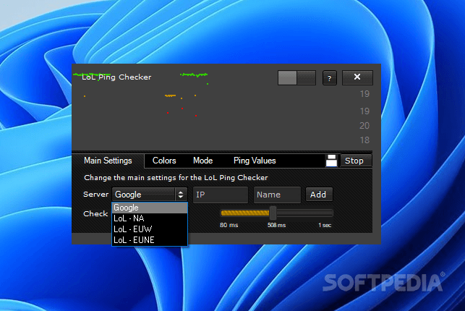Choose LoL - EUNE from server list

pos(150,240)
